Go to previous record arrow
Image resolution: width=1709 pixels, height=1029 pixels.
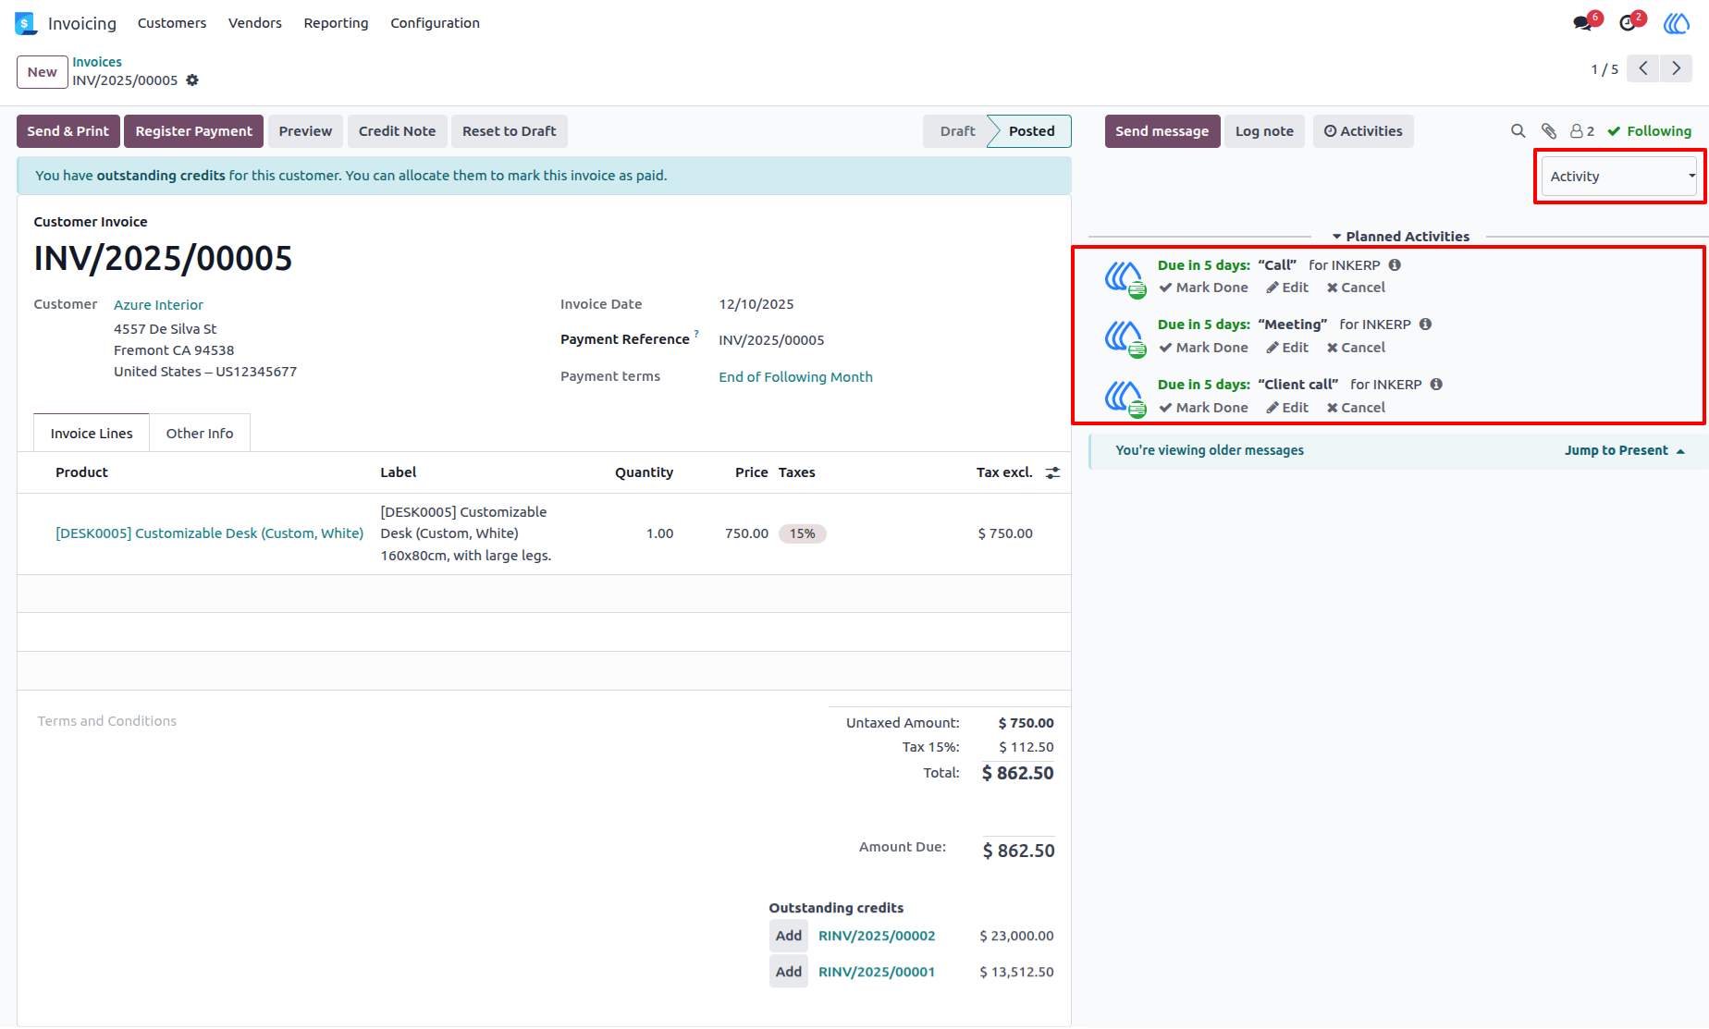tap(1642, 68)
